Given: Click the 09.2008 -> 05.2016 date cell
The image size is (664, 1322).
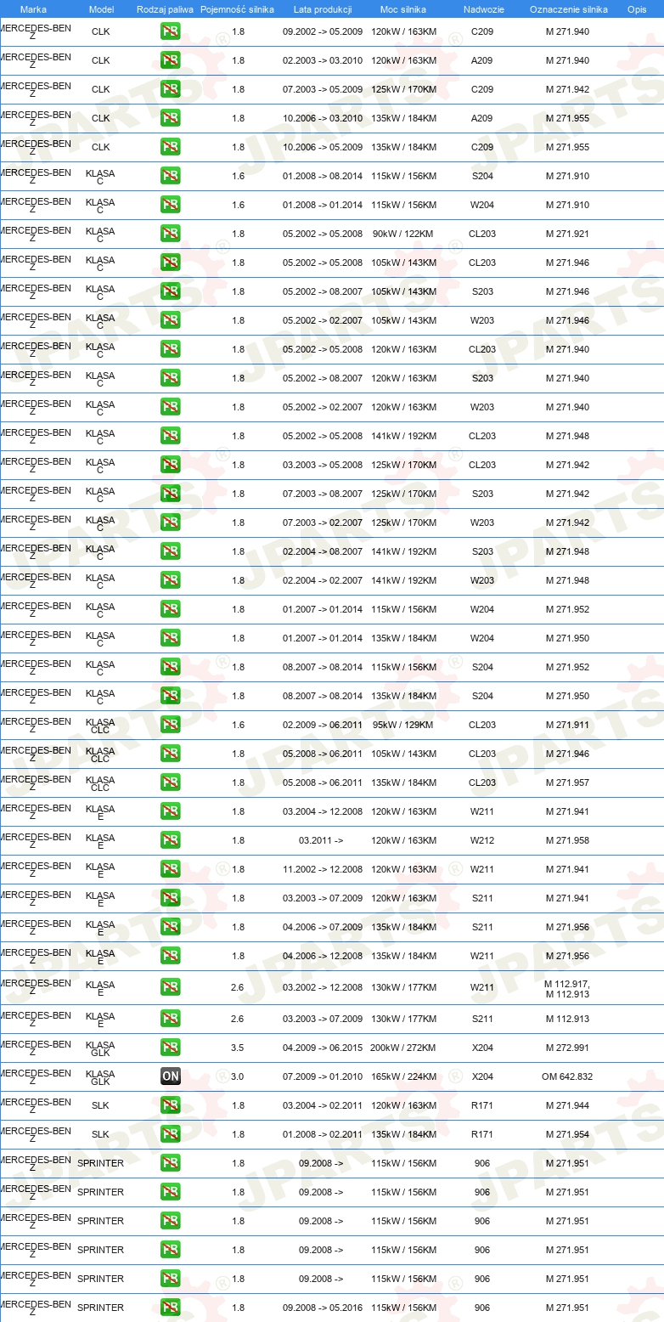Looking at the screenshot, I should [323, 1308].
